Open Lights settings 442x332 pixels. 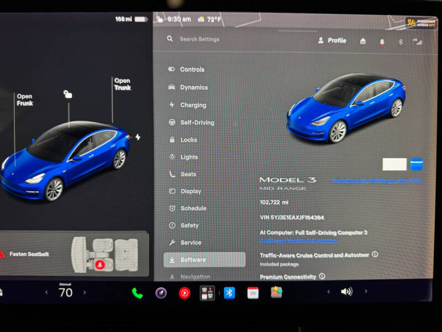183,157
